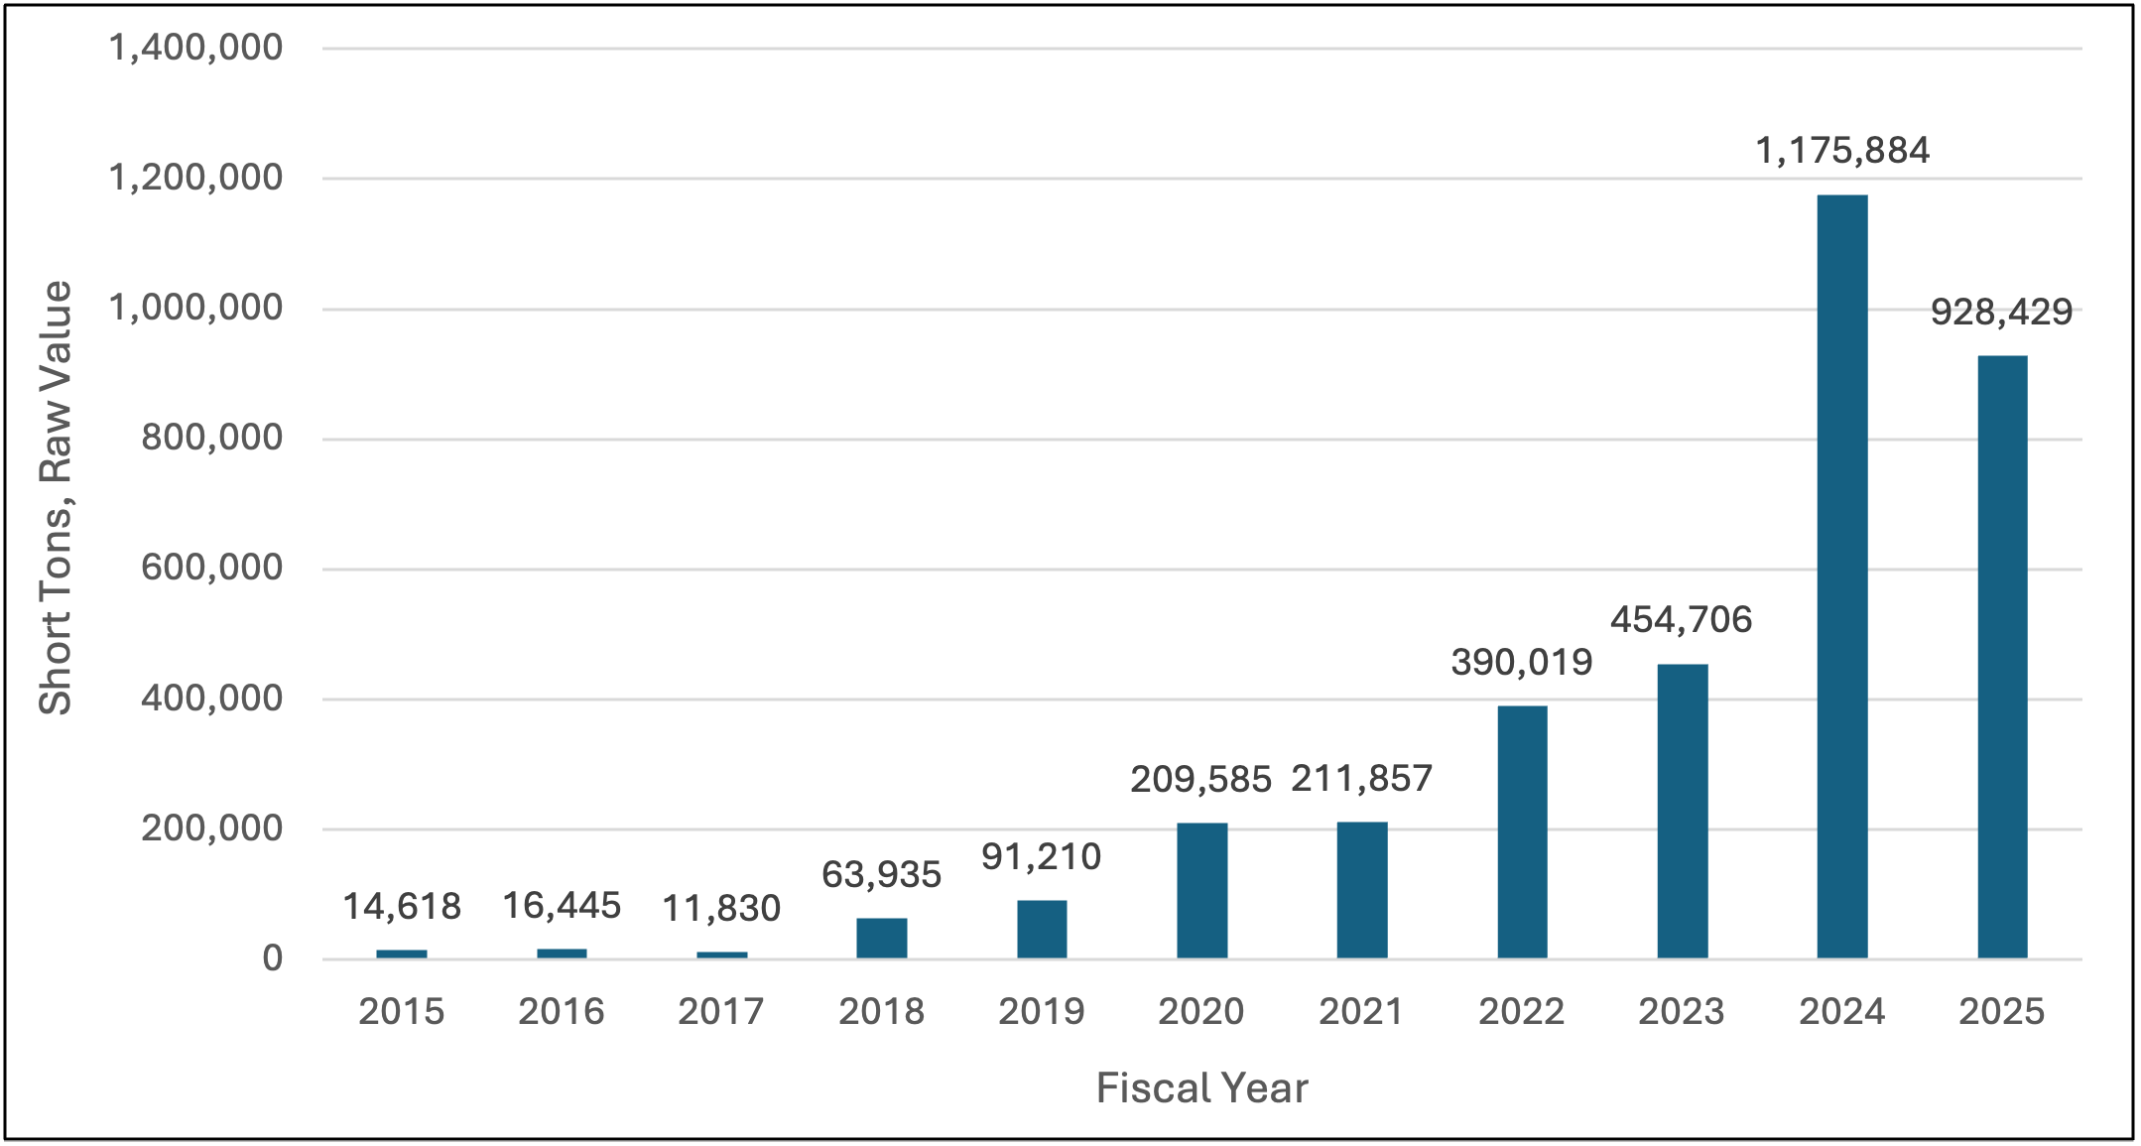Click the 1,000,000 tick label
This screenshot has width=2141, height=1146.
click(x=195, y=309)
